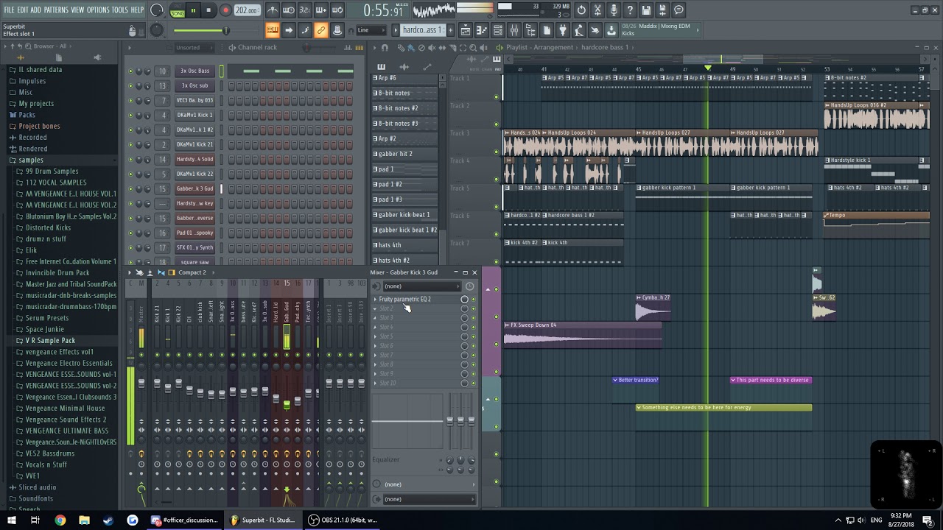Toggle the Pad 01 spooky channel mute LED
Viewport: 943px width, 530px height.
click(130, 233)
